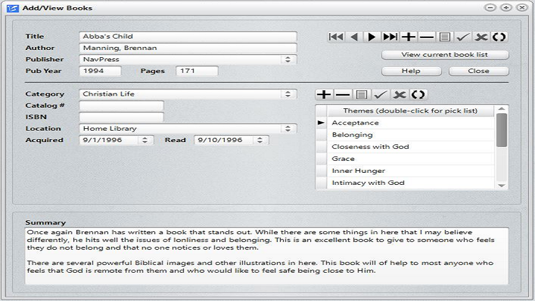Open the Category dropdown
Viewport: 535px width, 301px height.
click(288, 94)
